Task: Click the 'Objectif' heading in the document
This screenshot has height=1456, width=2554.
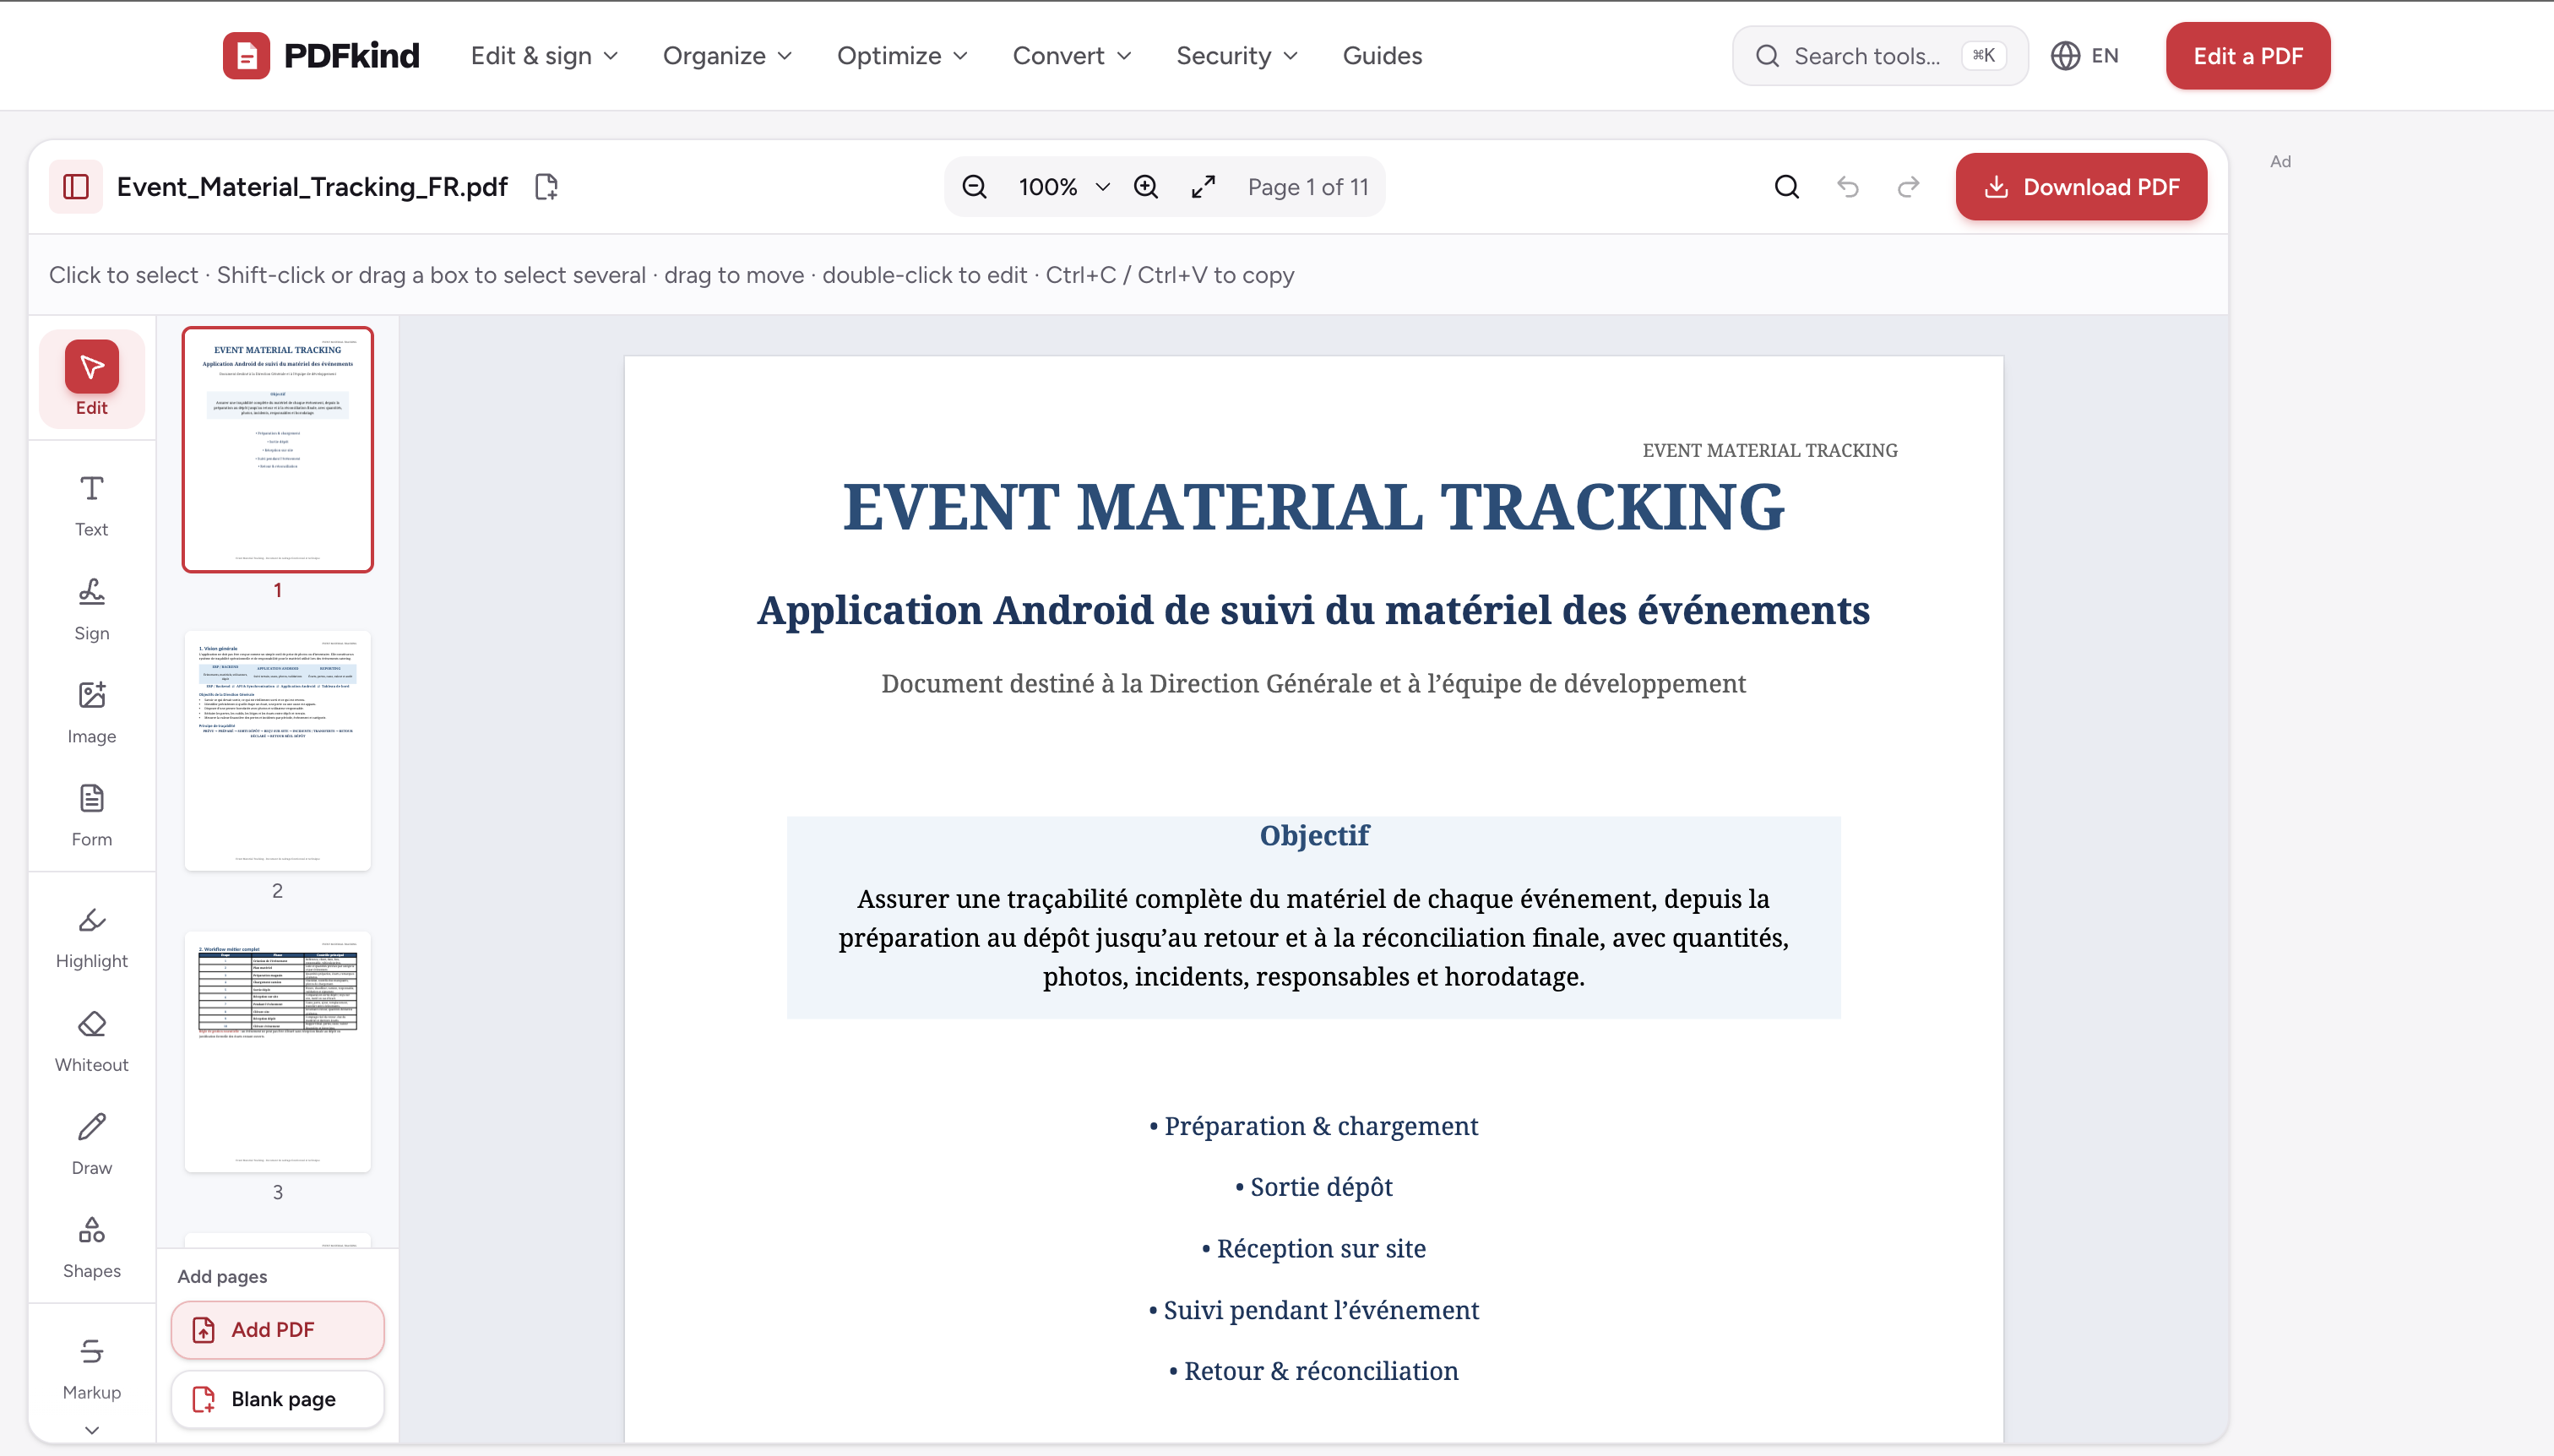Action: 1314,835
